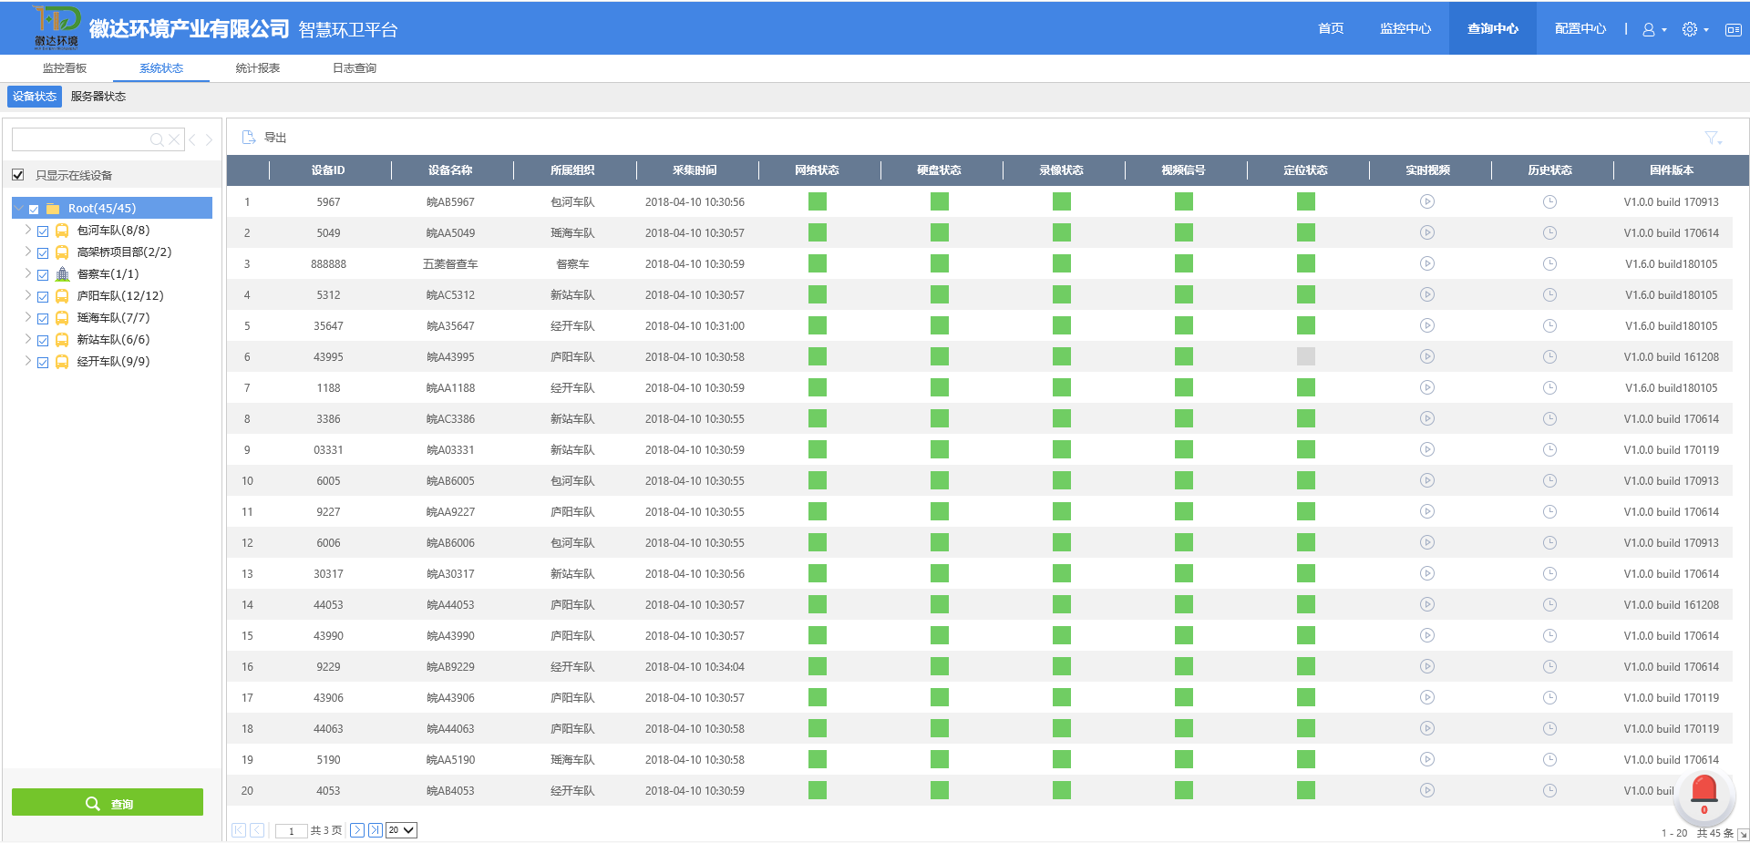Uncheck 新站车队(6/6) checkbox
This screenshot has height=843, width=1750.
(43, 340)
